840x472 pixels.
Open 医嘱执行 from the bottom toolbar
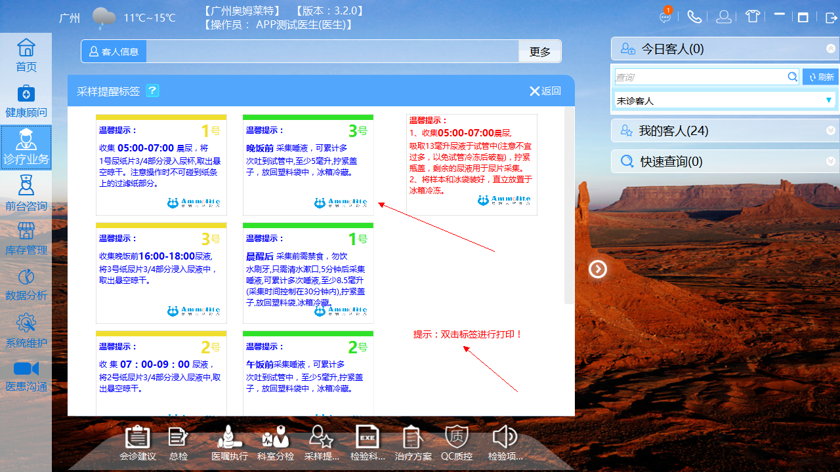(x=230, y=444)
